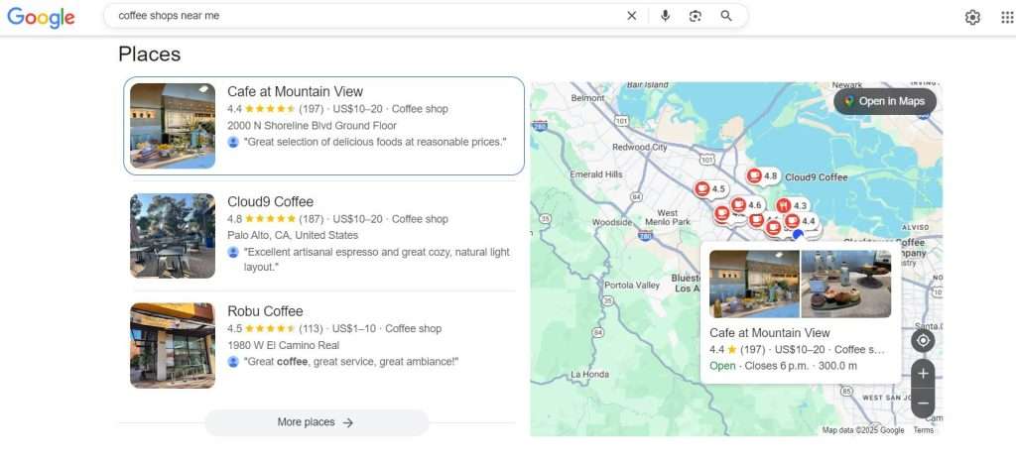Click the 'Cloud9 Coffee' label on the map
This screenshot has width=1016, height=461.
click(816, 176)
